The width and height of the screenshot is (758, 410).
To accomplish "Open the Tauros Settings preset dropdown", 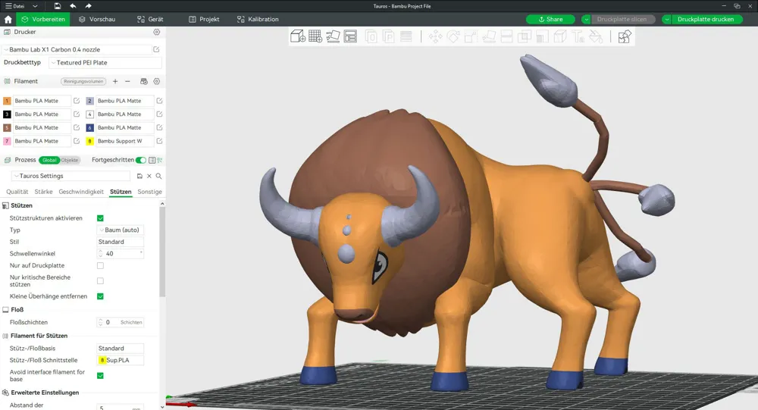I will [71, 176].
